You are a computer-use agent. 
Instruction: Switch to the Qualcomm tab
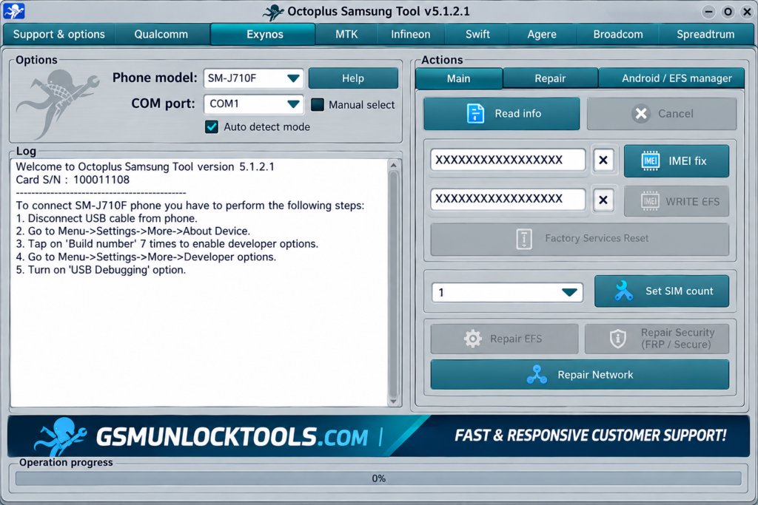pyautogui.click(x=161, y=34)
